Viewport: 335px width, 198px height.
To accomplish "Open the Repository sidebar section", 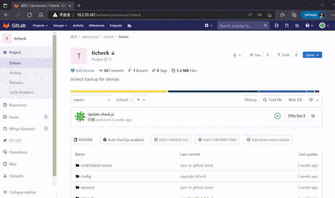I will point(18,105).
